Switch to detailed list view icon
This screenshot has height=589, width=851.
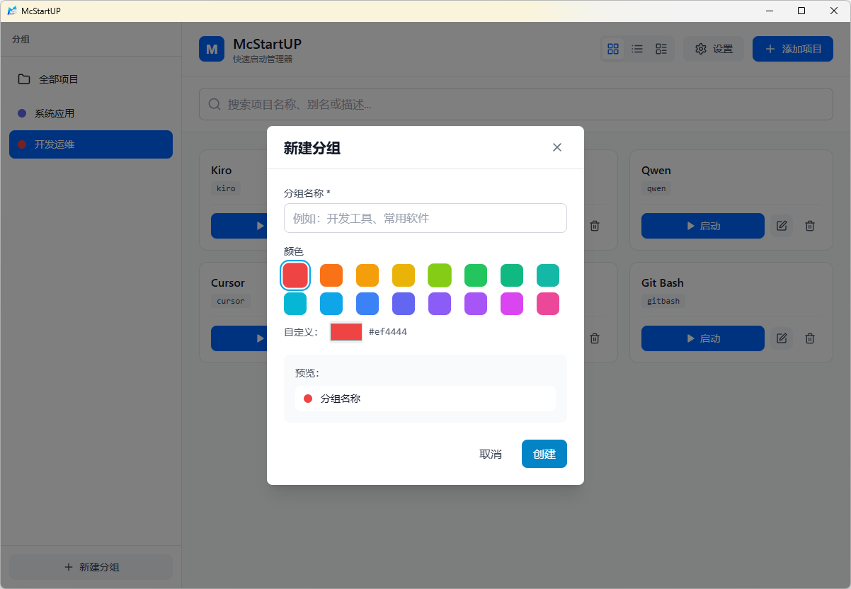[661, 49]
